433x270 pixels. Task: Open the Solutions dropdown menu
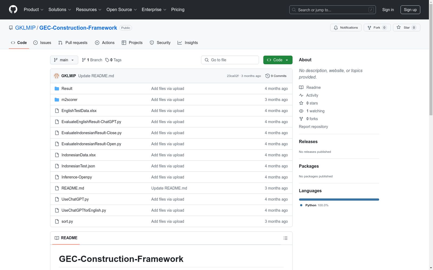(x=60, y=9)
